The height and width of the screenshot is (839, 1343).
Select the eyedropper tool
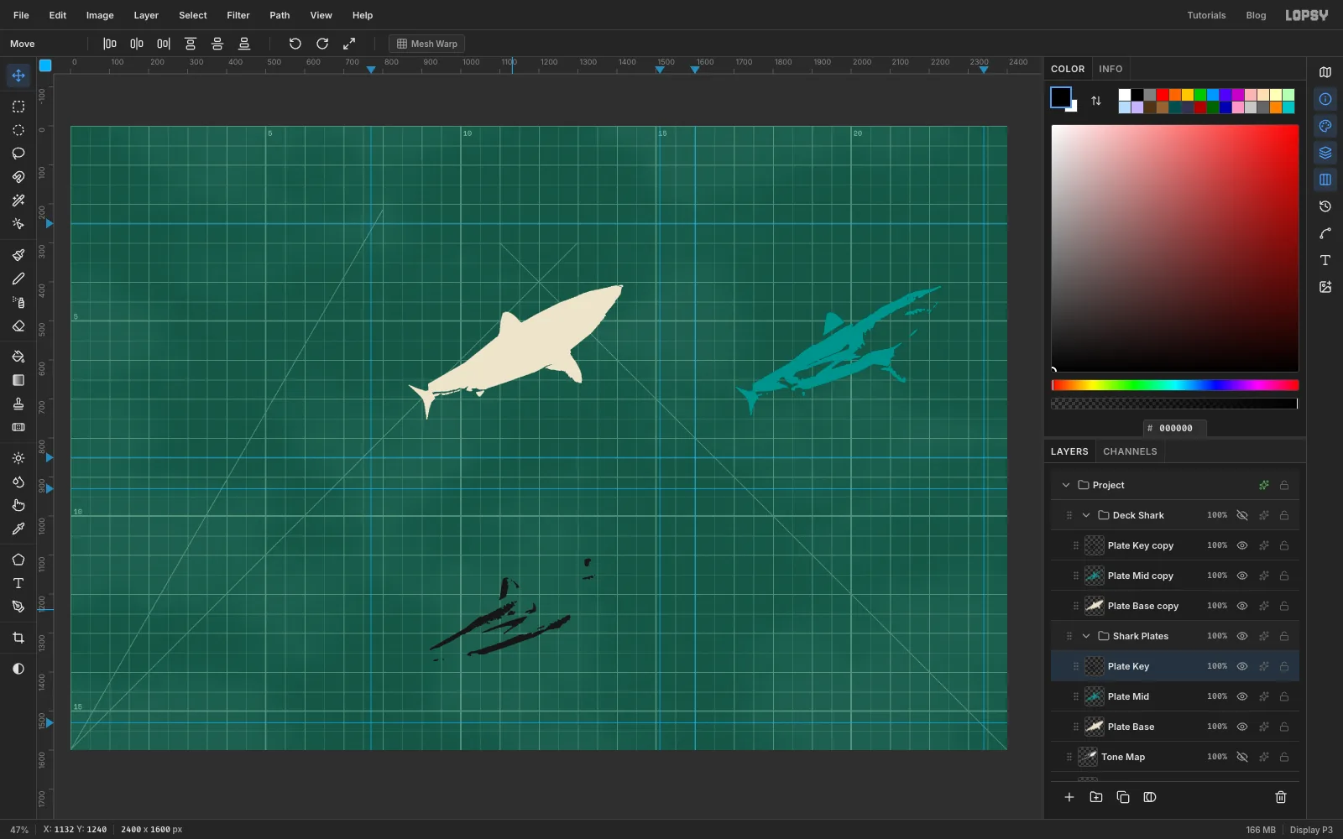18,529
